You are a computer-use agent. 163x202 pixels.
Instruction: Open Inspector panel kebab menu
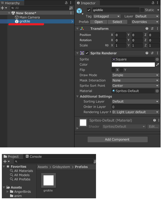pyautogui.click(x=157, y=3)
